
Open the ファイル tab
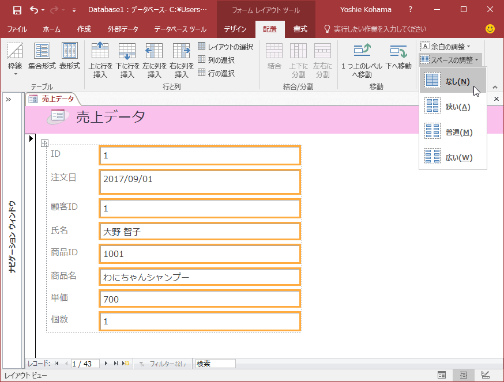[17, 29]
